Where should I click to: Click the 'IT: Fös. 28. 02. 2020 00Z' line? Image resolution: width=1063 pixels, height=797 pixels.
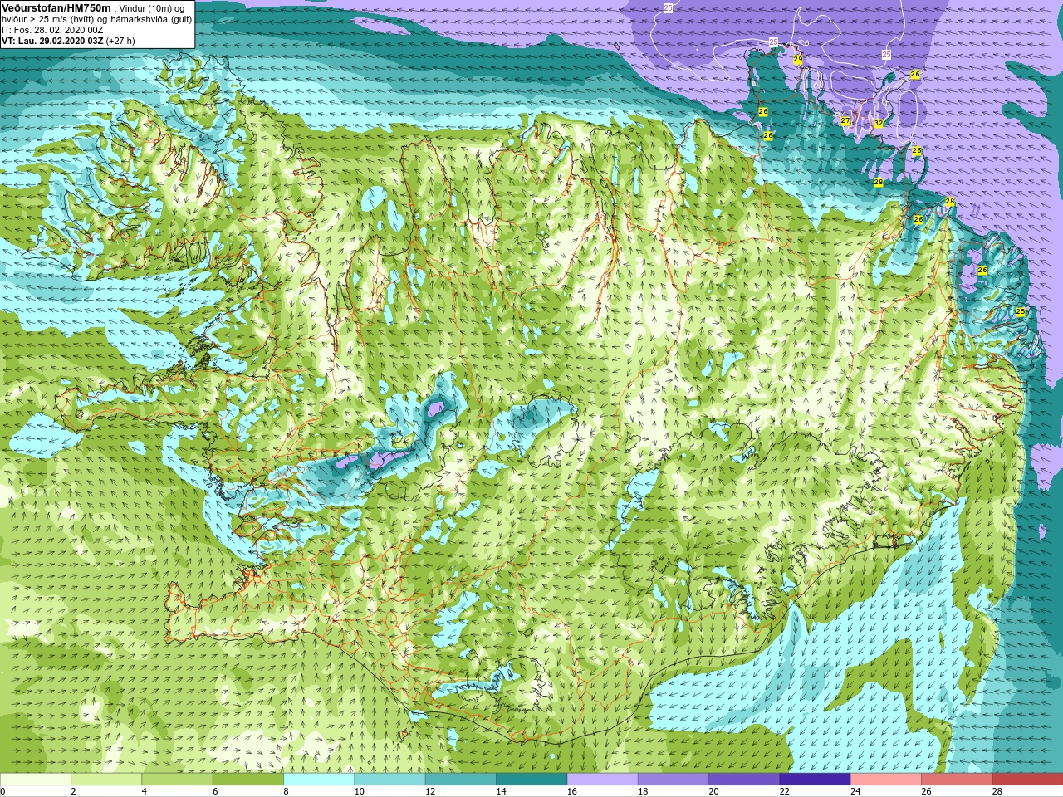tap(52, 29)
